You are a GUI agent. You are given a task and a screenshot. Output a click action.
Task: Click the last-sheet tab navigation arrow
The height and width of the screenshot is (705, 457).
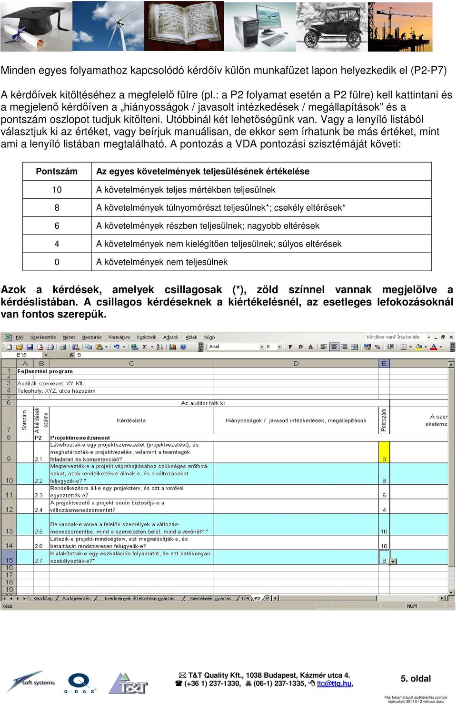point(24,598)
